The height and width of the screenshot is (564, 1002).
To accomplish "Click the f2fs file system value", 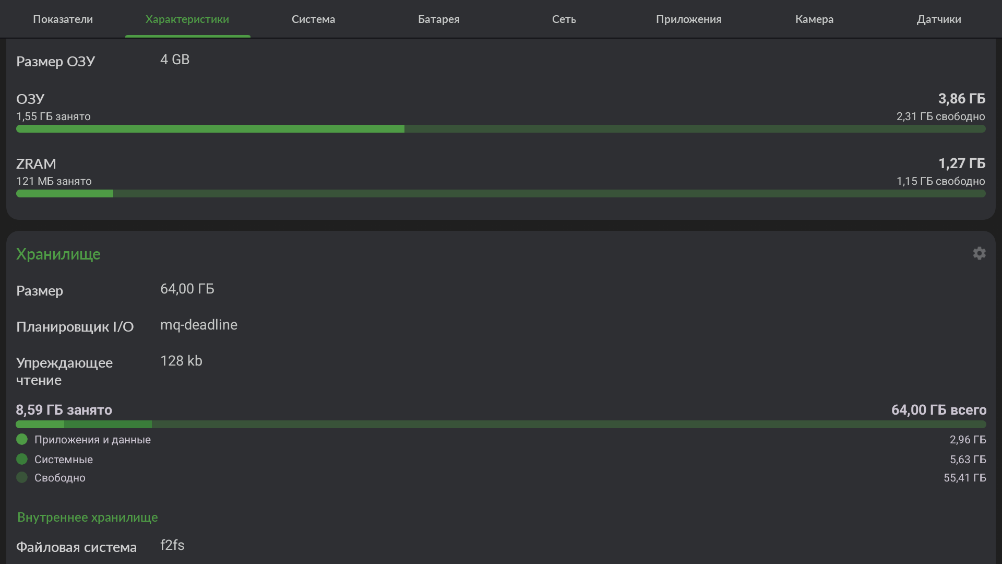I will click(x=172, y=545).
